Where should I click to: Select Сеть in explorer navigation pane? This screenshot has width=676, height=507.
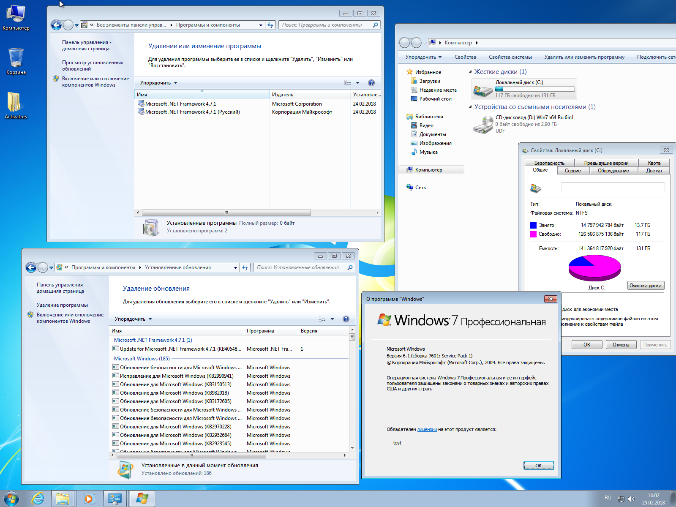(420, 188)
